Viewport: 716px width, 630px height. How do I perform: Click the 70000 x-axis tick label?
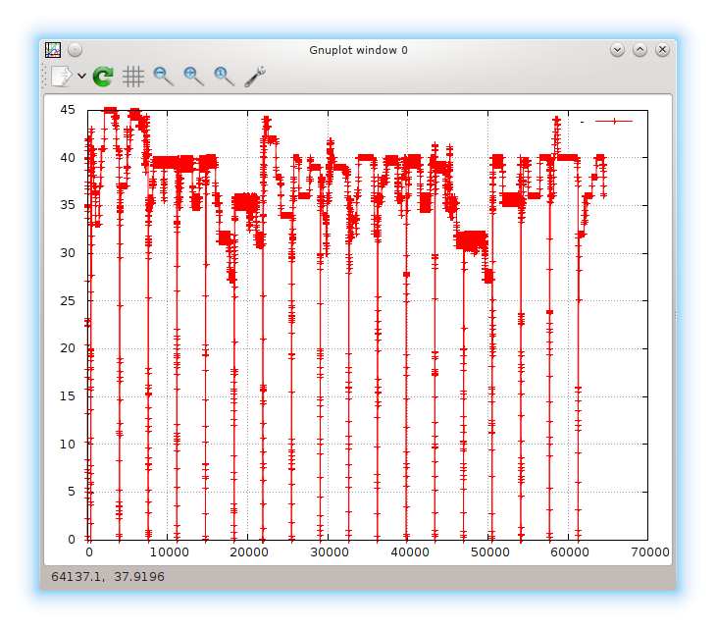pos(647,552)
